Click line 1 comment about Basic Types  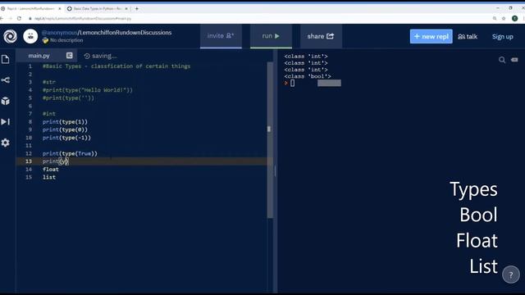coord(116,66)
